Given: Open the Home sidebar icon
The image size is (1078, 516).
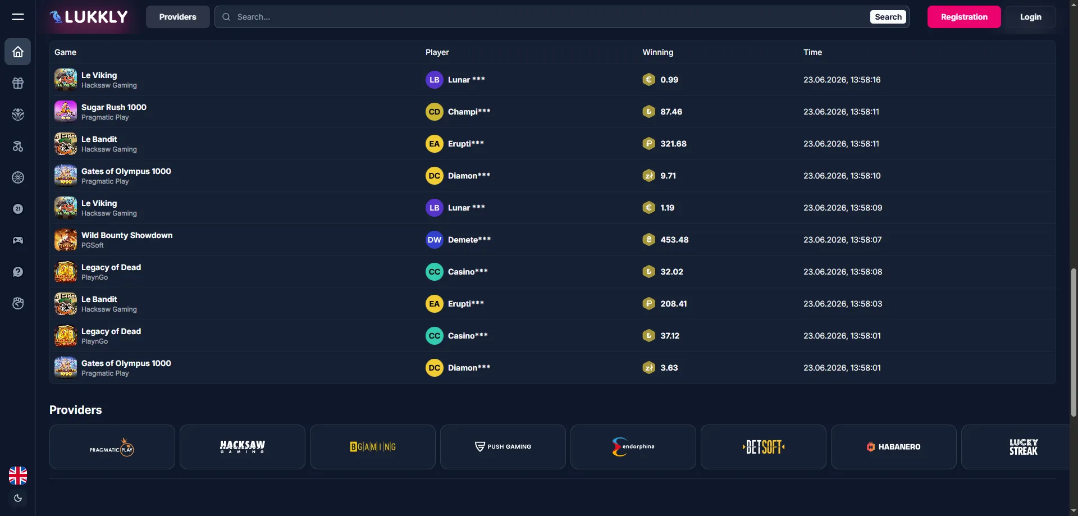Looking at the screenshot, I should click(18, 52).
